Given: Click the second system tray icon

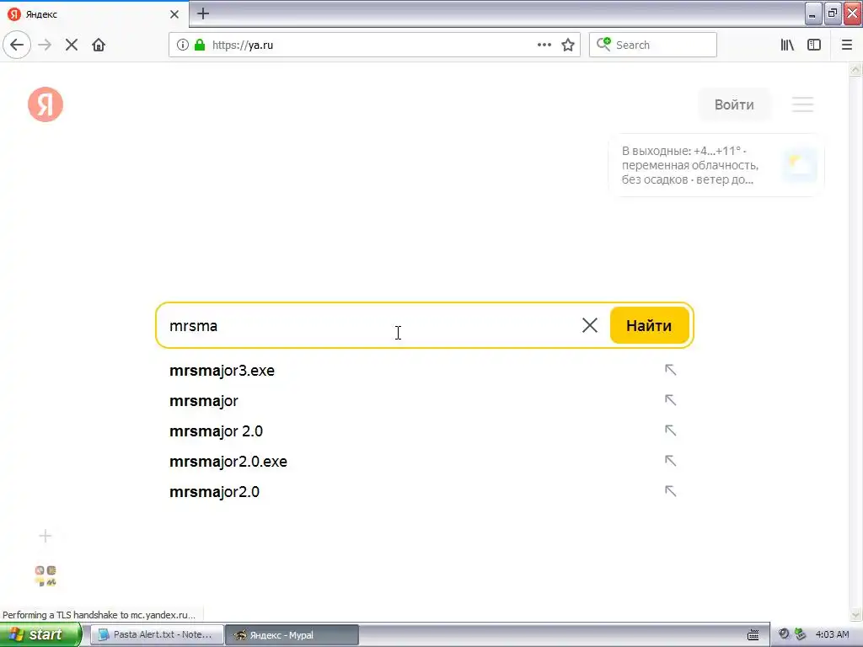Looking at the screenshot, I should pyautogui.click(x=801, y=634).
